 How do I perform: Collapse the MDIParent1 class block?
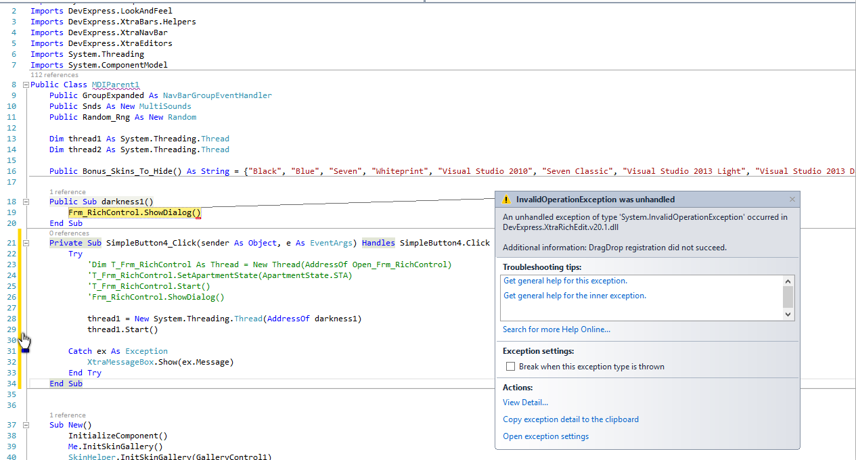pos(26,85)
